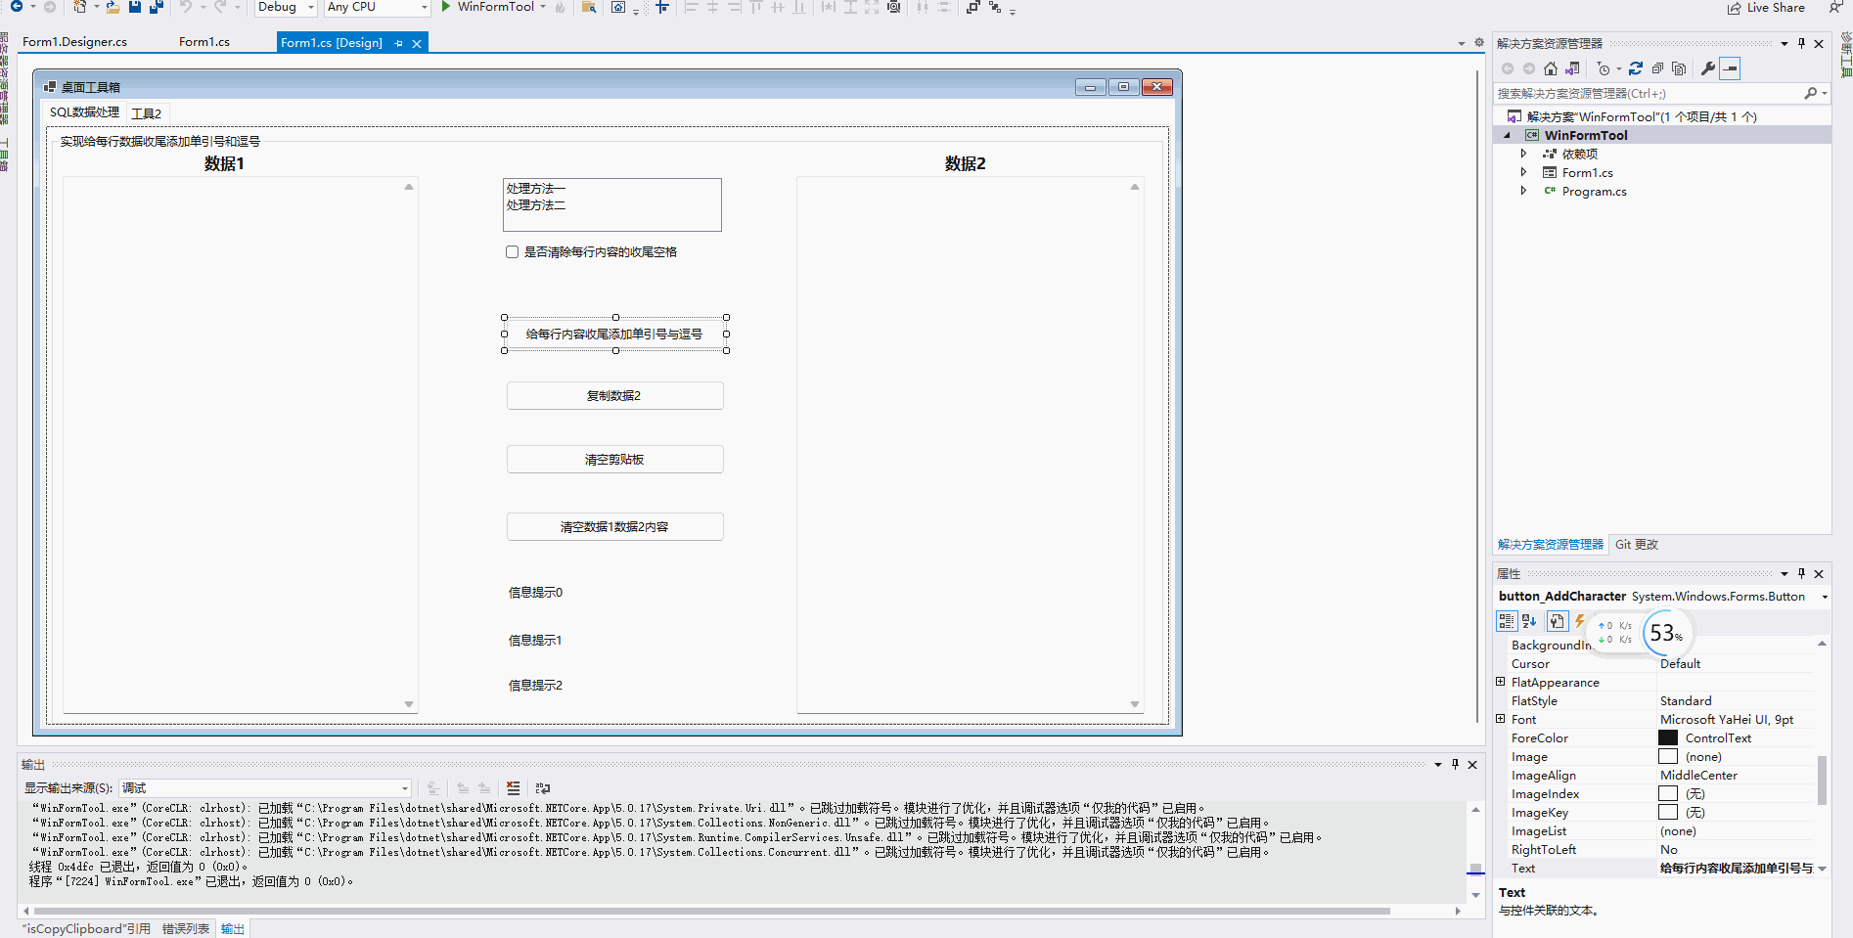Click the Undo arrow in toolbar
This screenshot has width=1853, height=938.
pyautogui.click(x=186, y=6)
